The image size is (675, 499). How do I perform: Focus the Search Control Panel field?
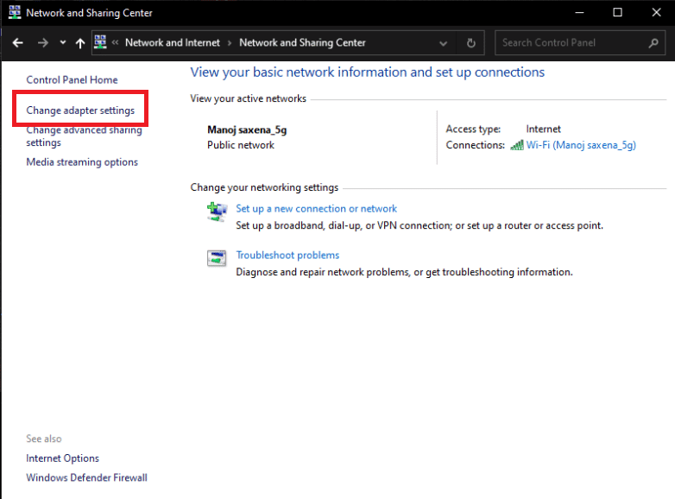[x=579, y=42]
